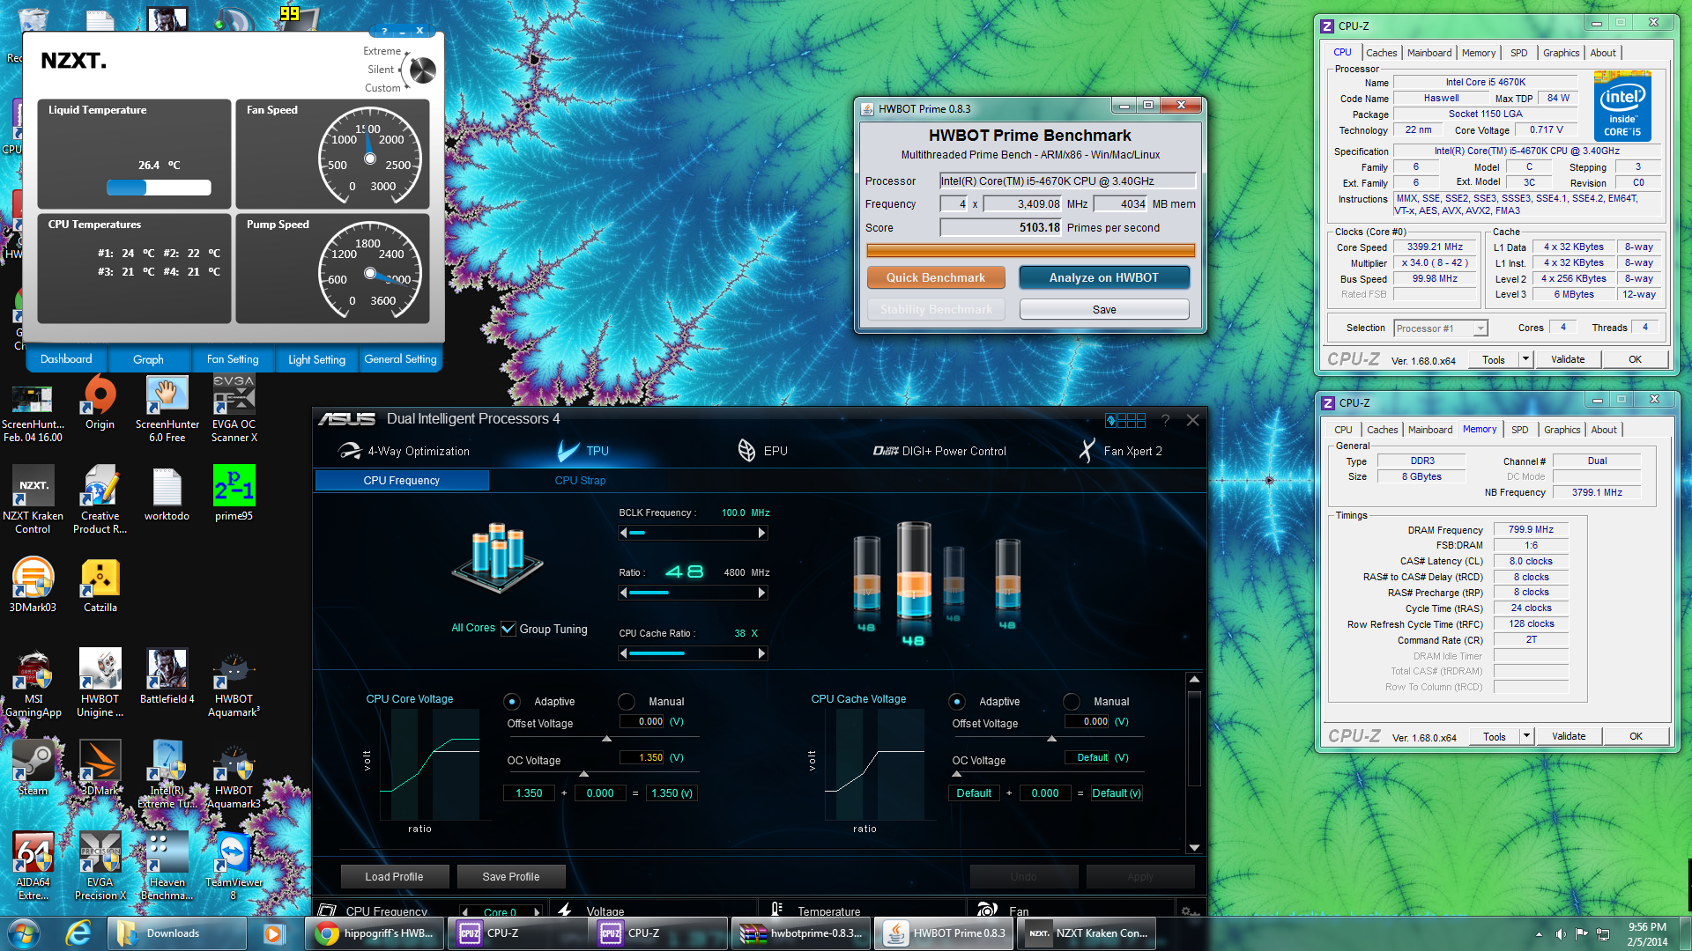Open Fan Xpert 2 section

1120,451
